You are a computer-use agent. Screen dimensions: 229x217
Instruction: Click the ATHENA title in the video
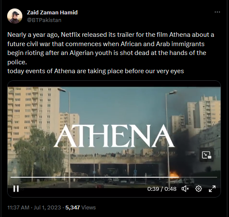coord(114,136)
